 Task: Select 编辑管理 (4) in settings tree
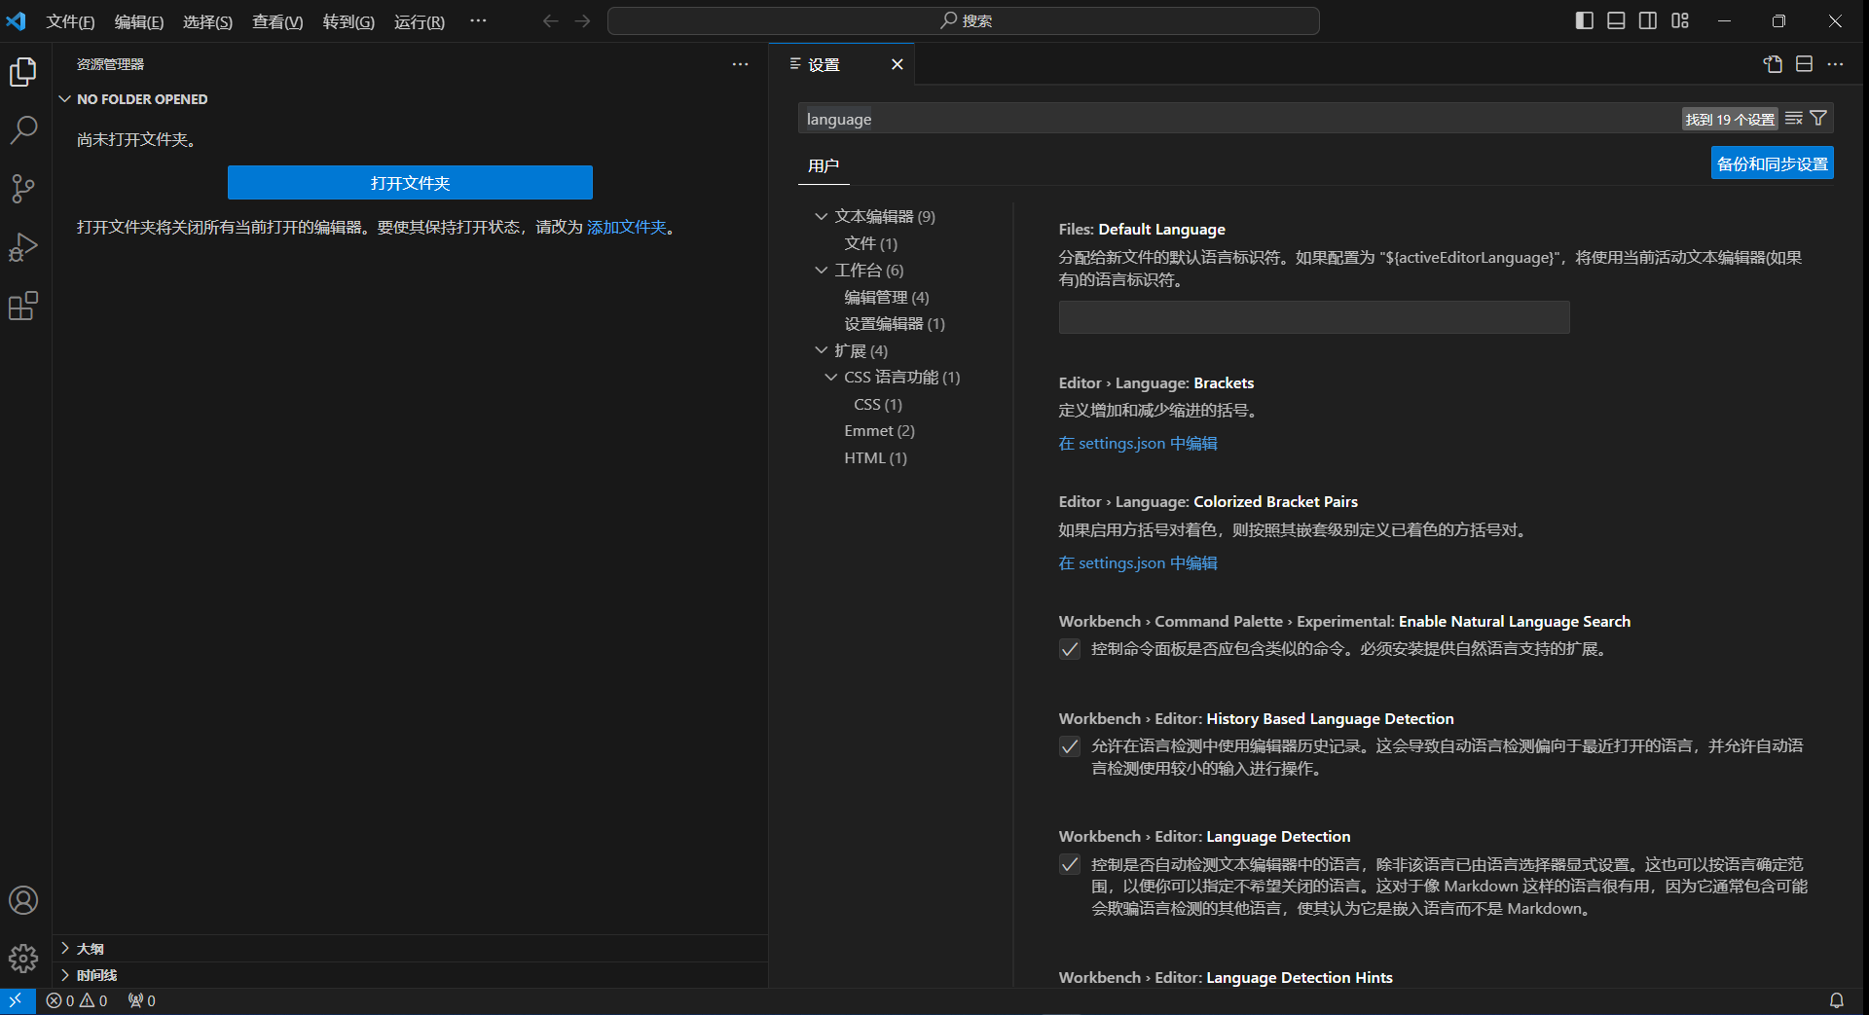(x=887, y=297)
